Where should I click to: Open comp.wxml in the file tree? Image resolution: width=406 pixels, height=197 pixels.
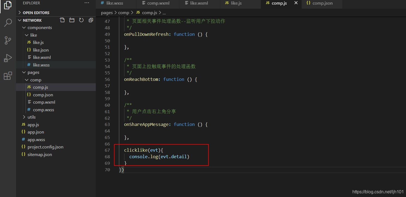(x=56, y=102)
